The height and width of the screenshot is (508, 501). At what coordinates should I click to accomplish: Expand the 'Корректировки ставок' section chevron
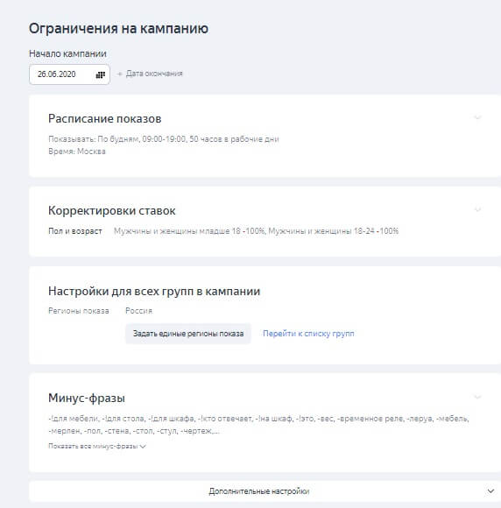(x=477, y=209)
